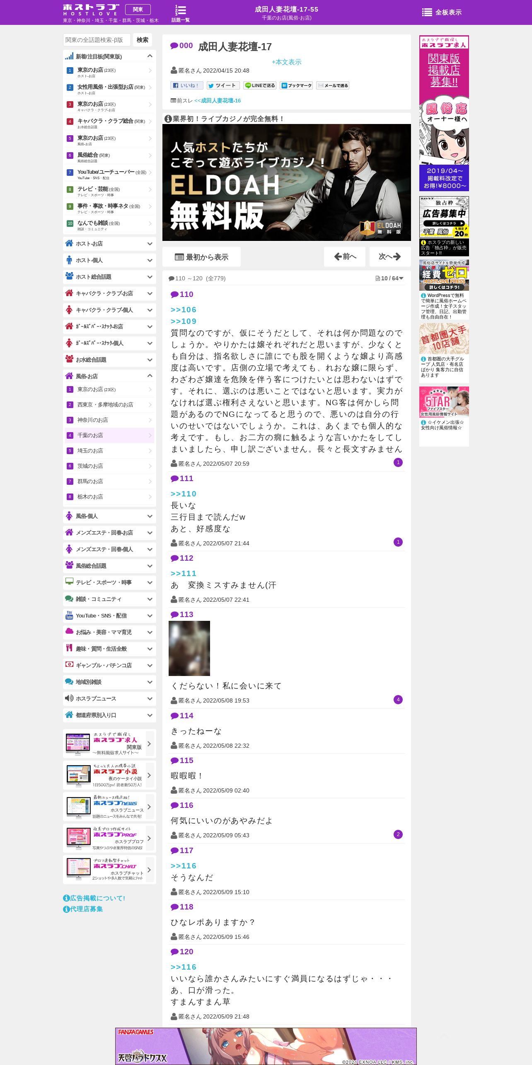
Task: Add a Hatena ブックマーク
Action: tap(296, 85)
